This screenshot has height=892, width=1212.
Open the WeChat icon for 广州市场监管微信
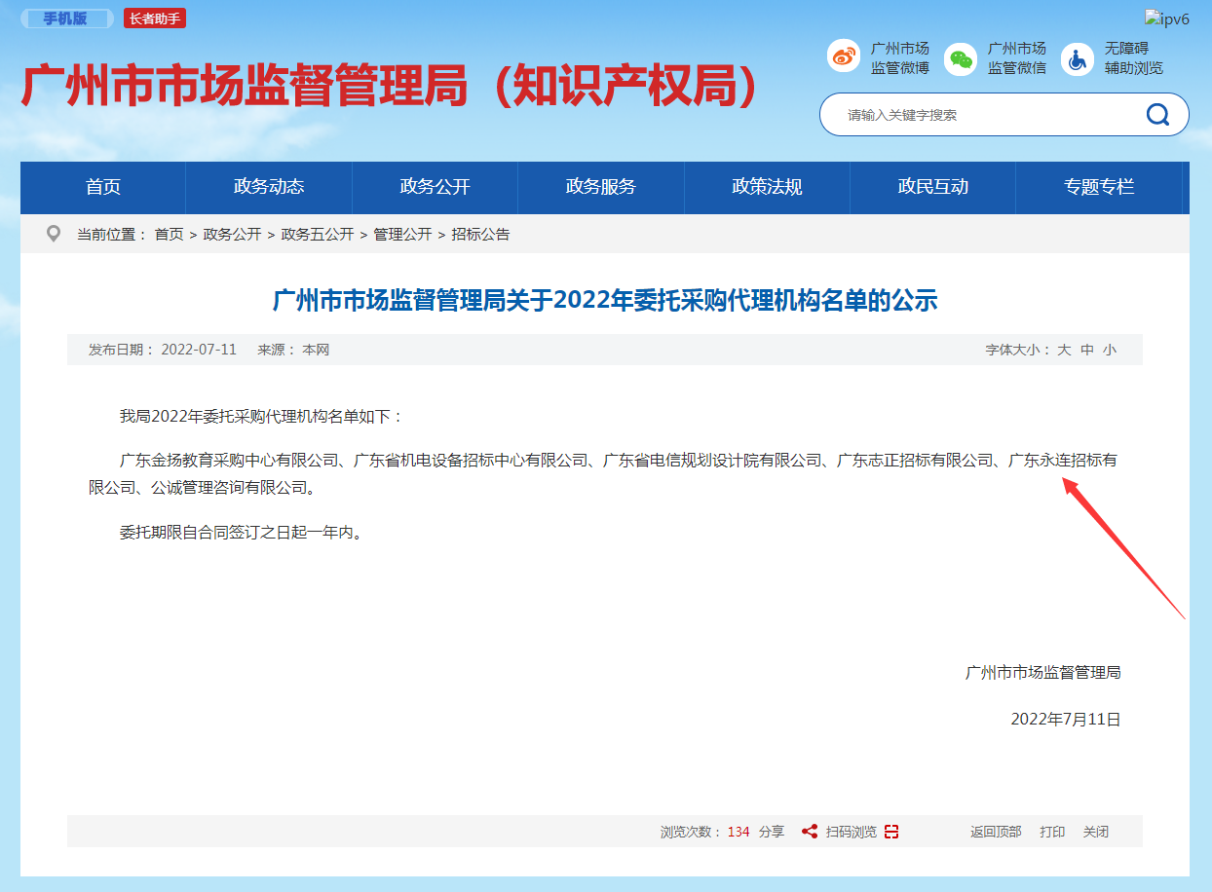[962, 58]
